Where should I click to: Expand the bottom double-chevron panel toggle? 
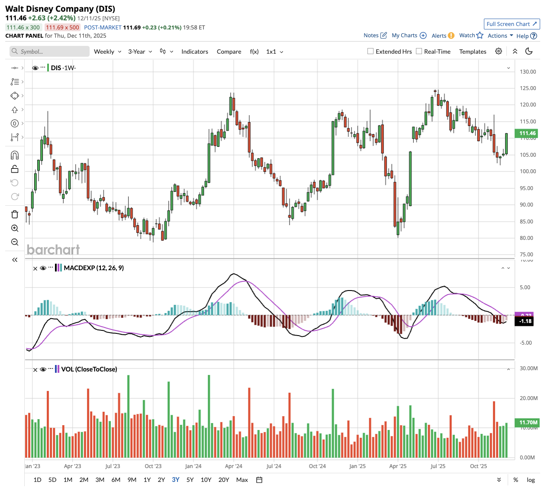(499, 480)
